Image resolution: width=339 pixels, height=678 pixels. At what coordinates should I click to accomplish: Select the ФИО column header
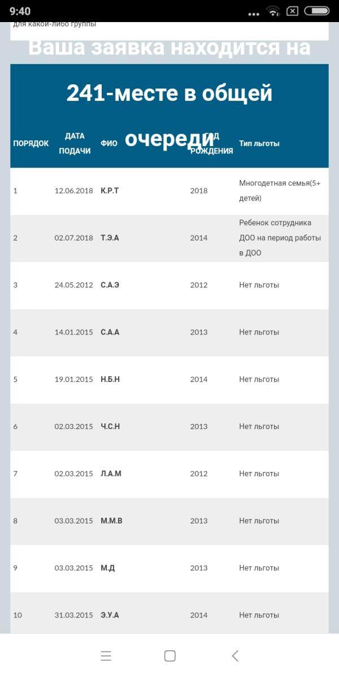point(109,144)
